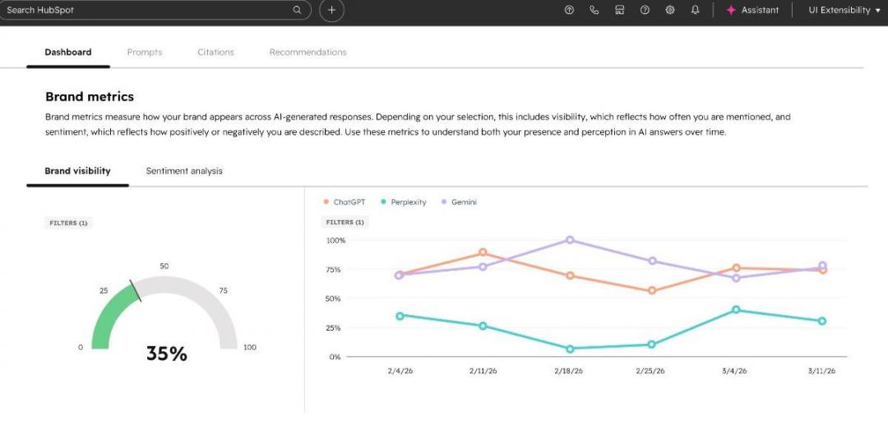Click the ChatGPT point at 2/11/26

(483, 253)
